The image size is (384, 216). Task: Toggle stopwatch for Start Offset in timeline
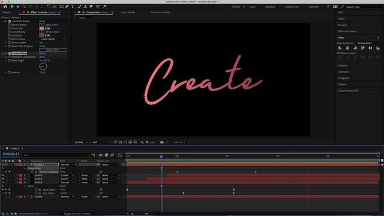coord(36,190)
